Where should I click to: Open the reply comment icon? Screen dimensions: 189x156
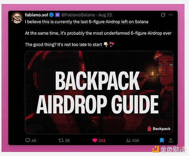tap(28, 140)
